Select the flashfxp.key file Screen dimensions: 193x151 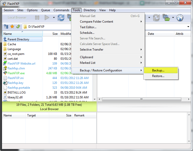tap(15, 83)
